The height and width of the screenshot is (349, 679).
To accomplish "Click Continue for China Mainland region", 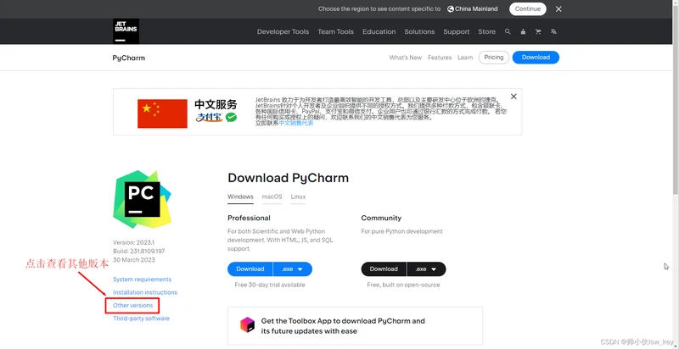I will point(527,9).
